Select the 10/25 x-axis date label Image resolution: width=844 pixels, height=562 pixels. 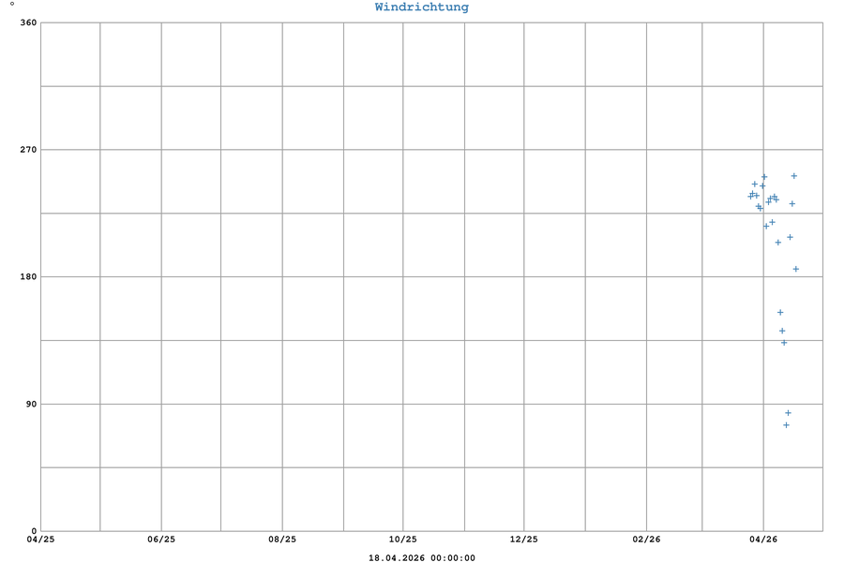[402, 540]
